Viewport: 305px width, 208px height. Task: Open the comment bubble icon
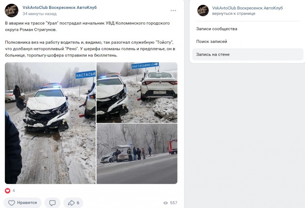pyautogui.click(x=52, y=203)
